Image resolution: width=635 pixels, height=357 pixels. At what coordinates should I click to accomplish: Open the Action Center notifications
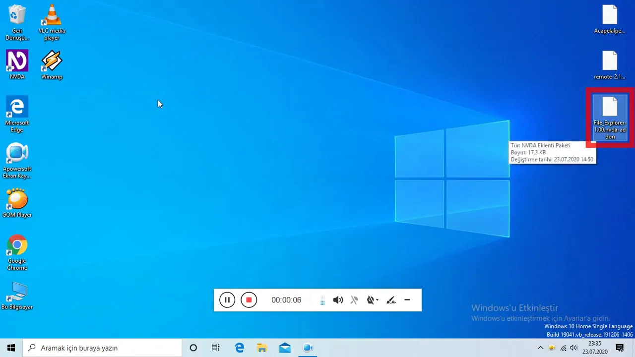click(x=620, y=348)
